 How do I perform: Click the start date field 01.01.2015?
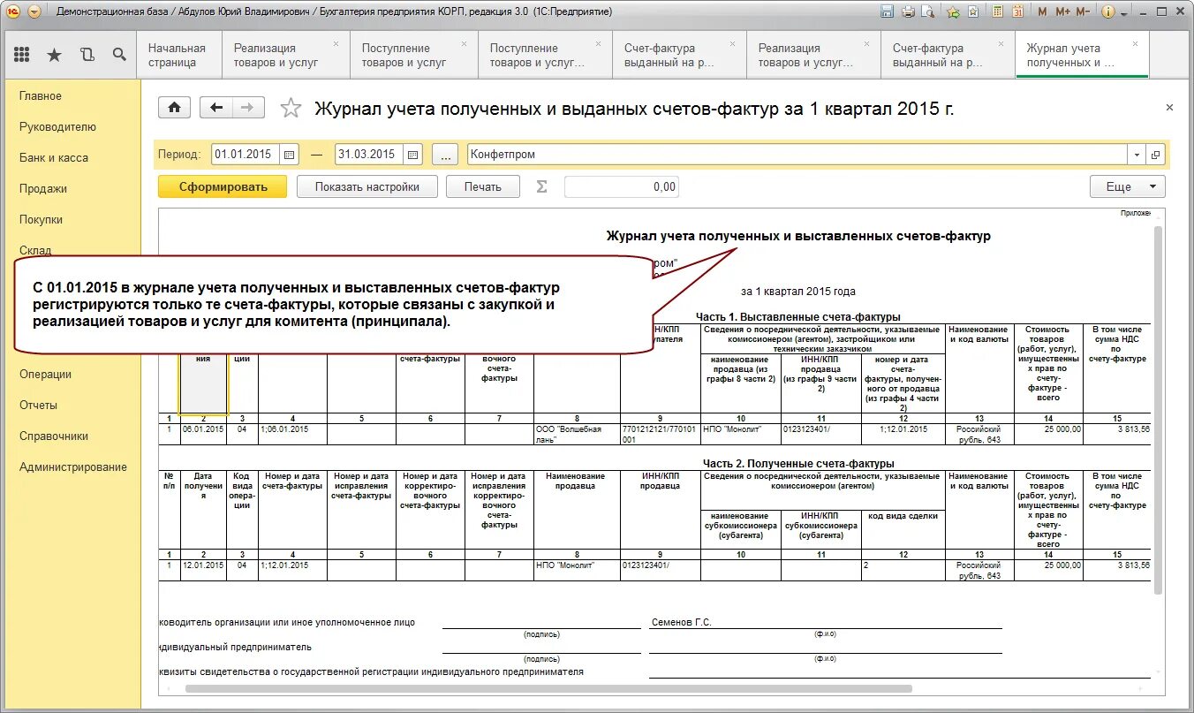coord(246,154)
